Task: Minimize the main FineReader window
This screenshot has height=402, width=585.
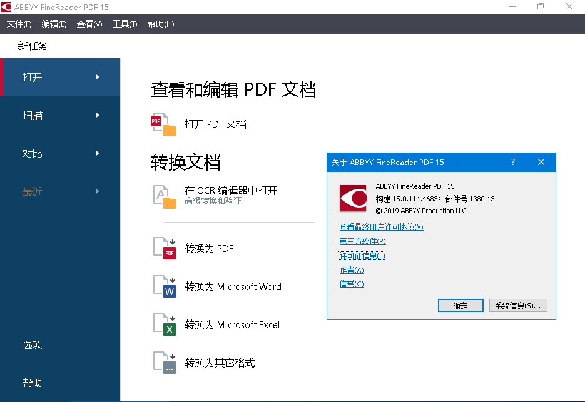Action: click(512, 7)
